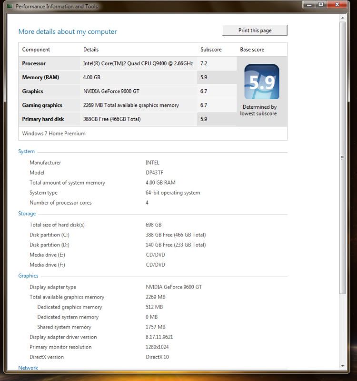Click the processor subscore 7.2
This screenshot has width=357, height=381.
coord(204,63)
